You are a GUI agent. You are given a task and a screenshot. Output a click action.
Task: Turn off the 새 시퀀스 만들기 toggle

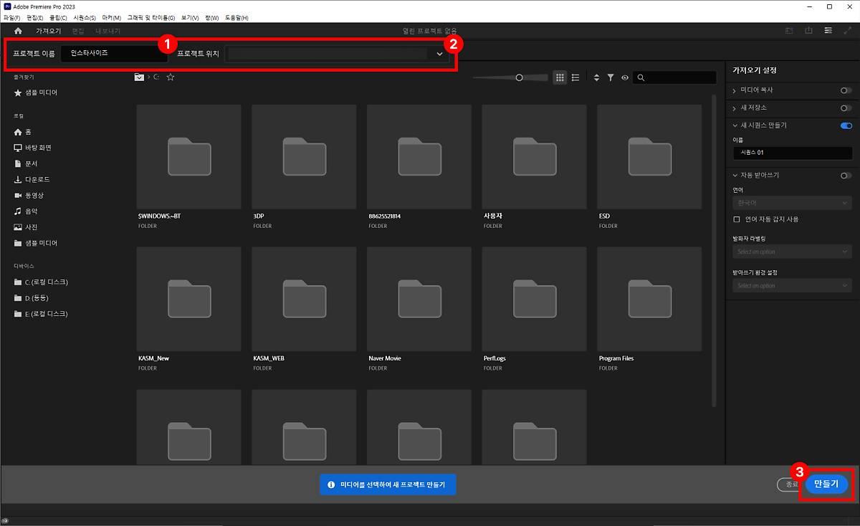click(846, 125)
